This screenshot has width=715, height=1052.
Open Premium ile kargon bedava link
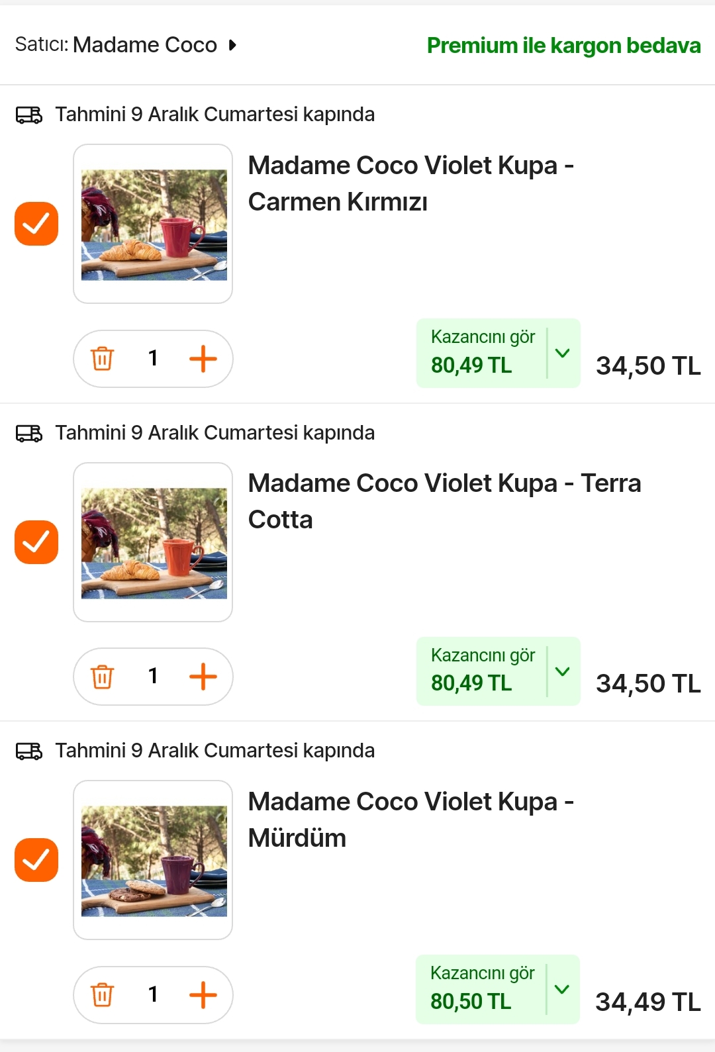point(564,45)
